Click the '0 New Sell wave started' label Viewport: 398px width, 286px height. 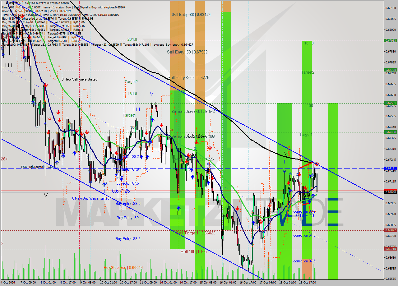coord(79,79)
